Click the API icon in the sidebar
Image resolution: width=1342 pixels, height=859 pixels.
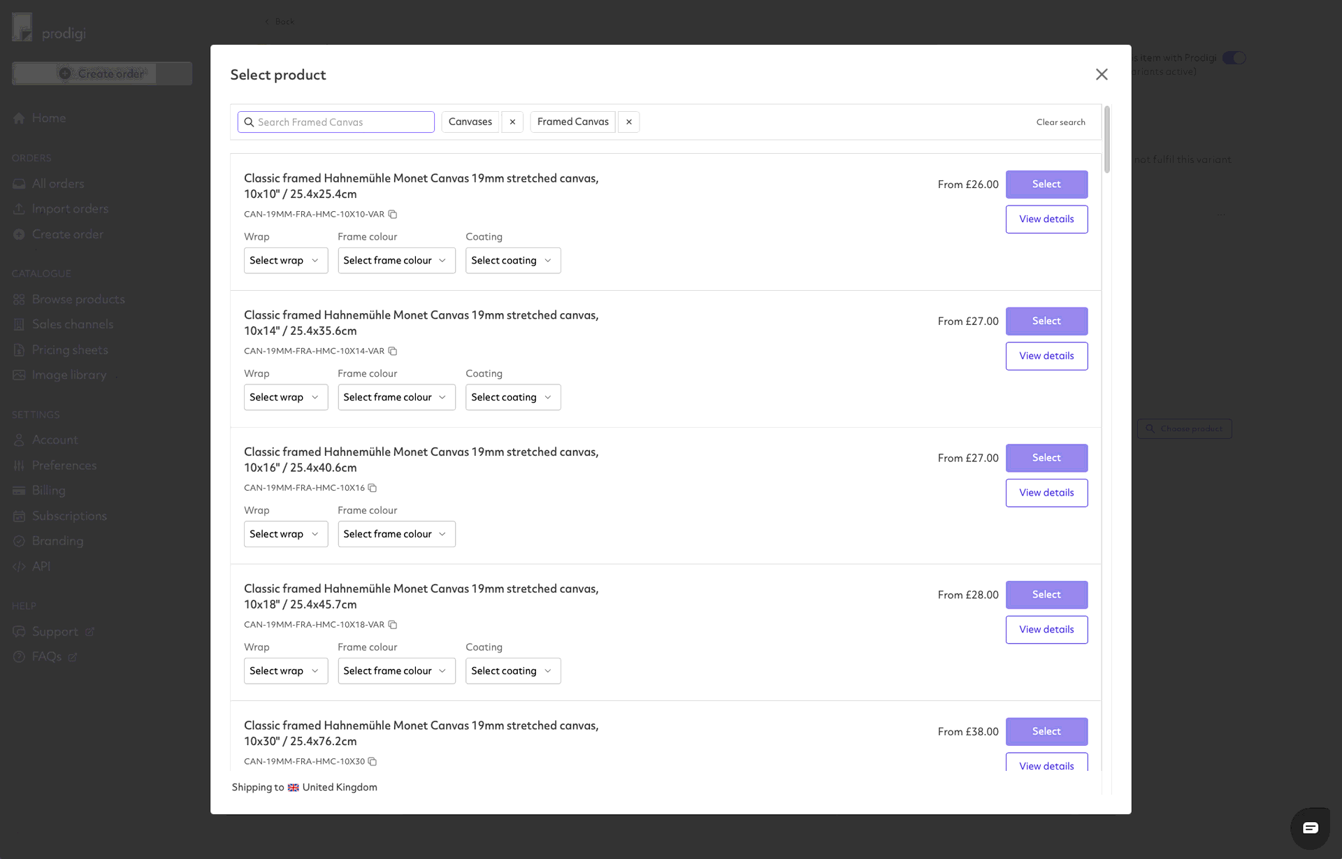(x=19, y=566)
